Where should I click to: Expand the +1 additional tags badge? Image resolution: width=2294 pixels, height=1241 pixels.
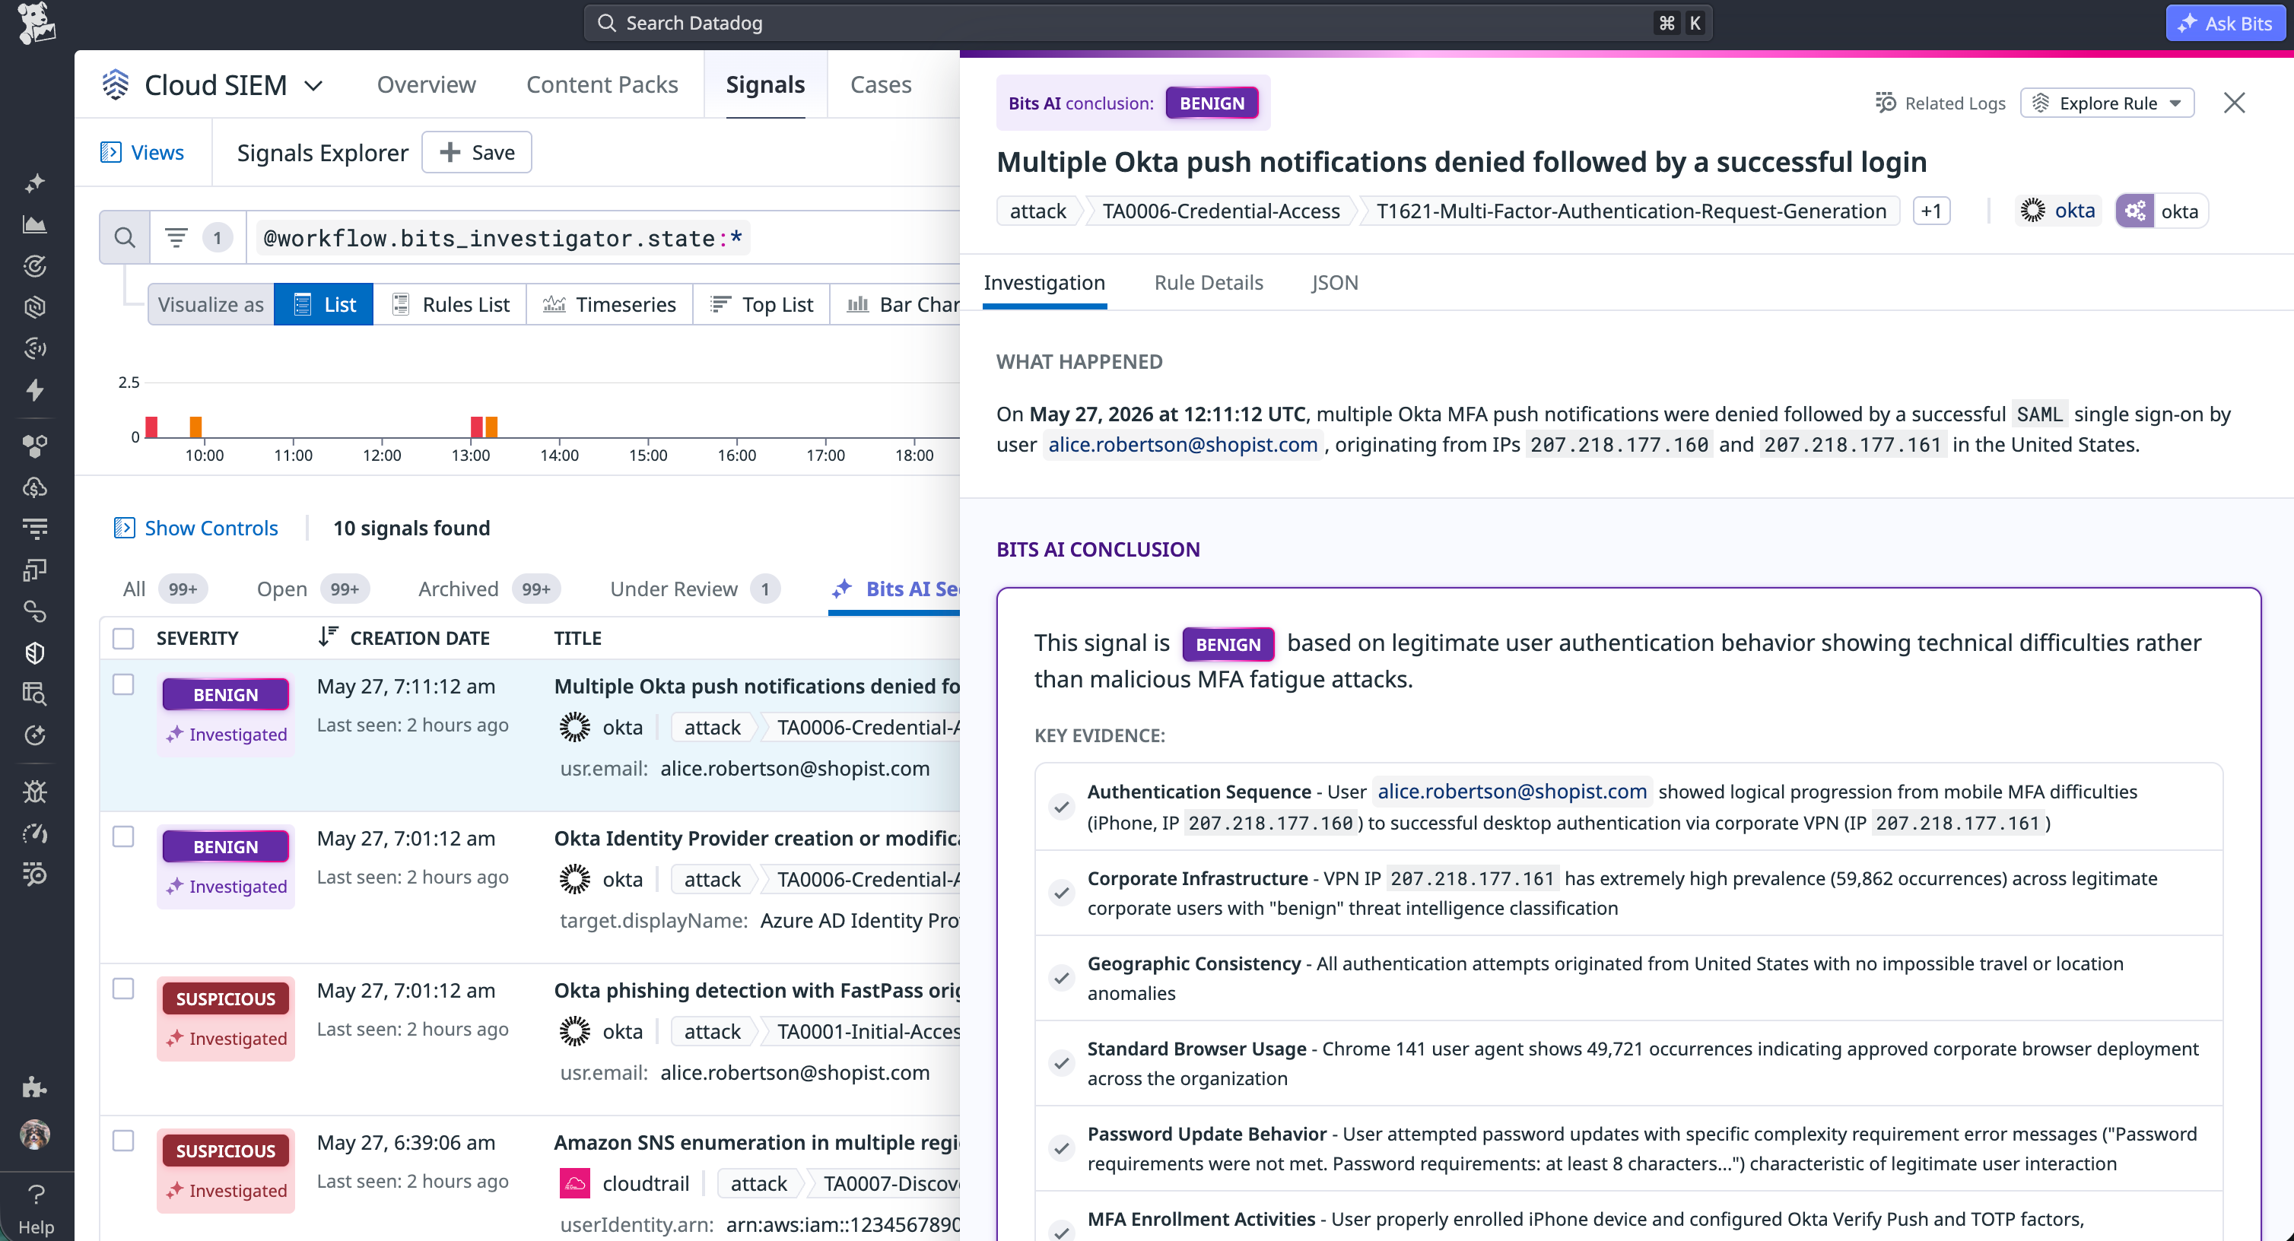coord(1931,211)
